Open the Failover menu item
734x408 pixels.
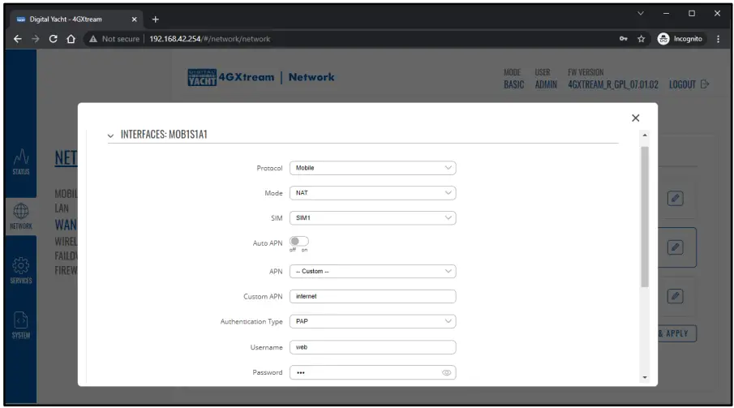coord(66,256)
